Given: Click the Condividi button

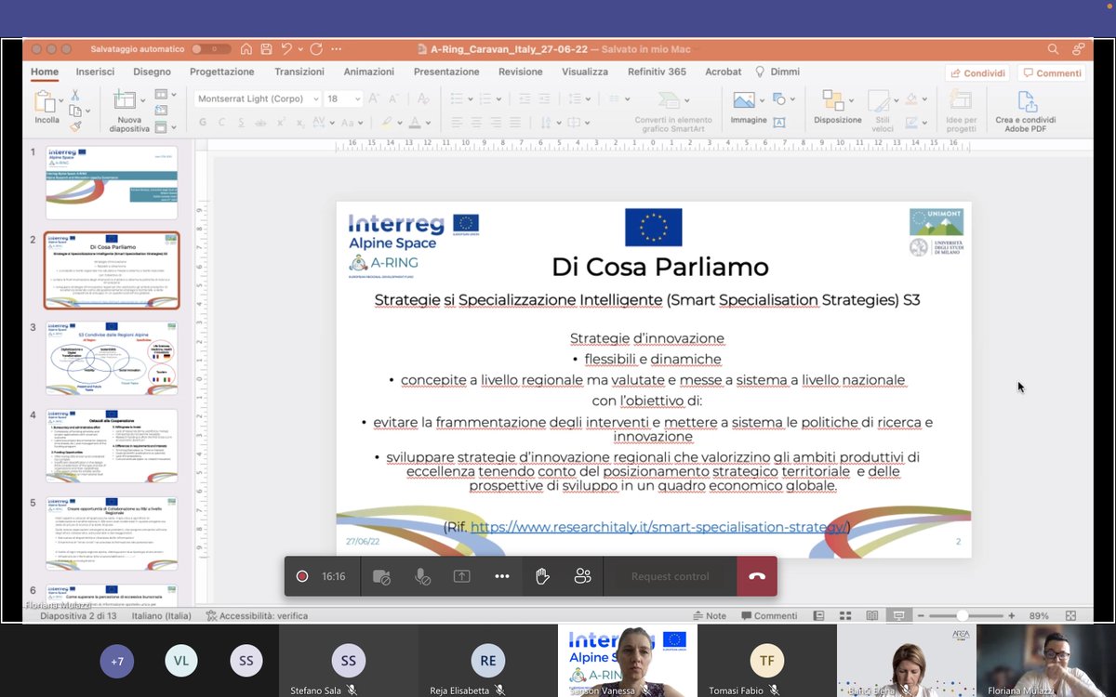Looking at the screenshot, I should 977,72.
